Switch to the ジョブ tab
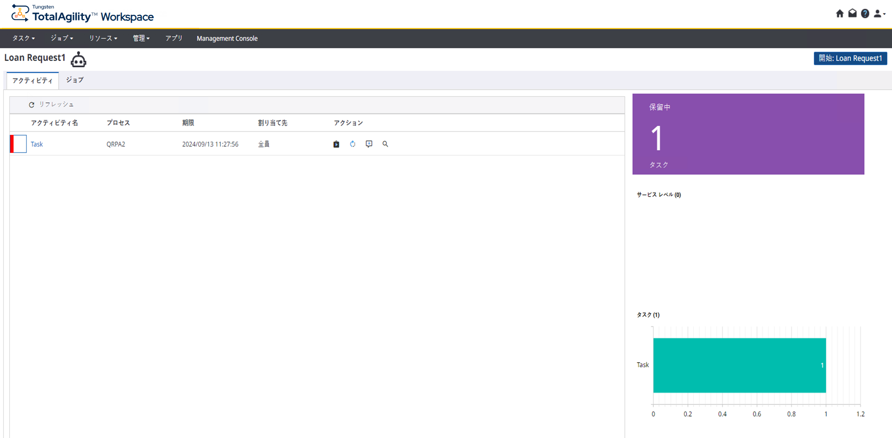 click(74, 80)
